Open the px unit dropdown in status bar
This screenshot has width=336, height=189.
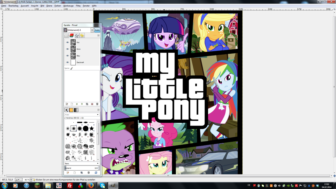click(18, 179)
